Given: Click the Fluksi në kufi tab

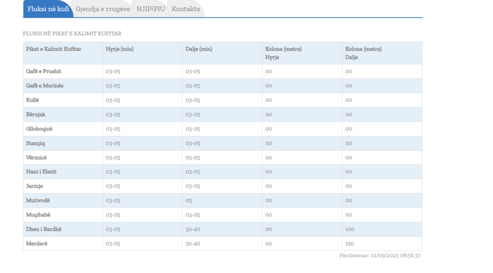Looking at the screenshot, I should pyautogui.click(x=48, y=9).
